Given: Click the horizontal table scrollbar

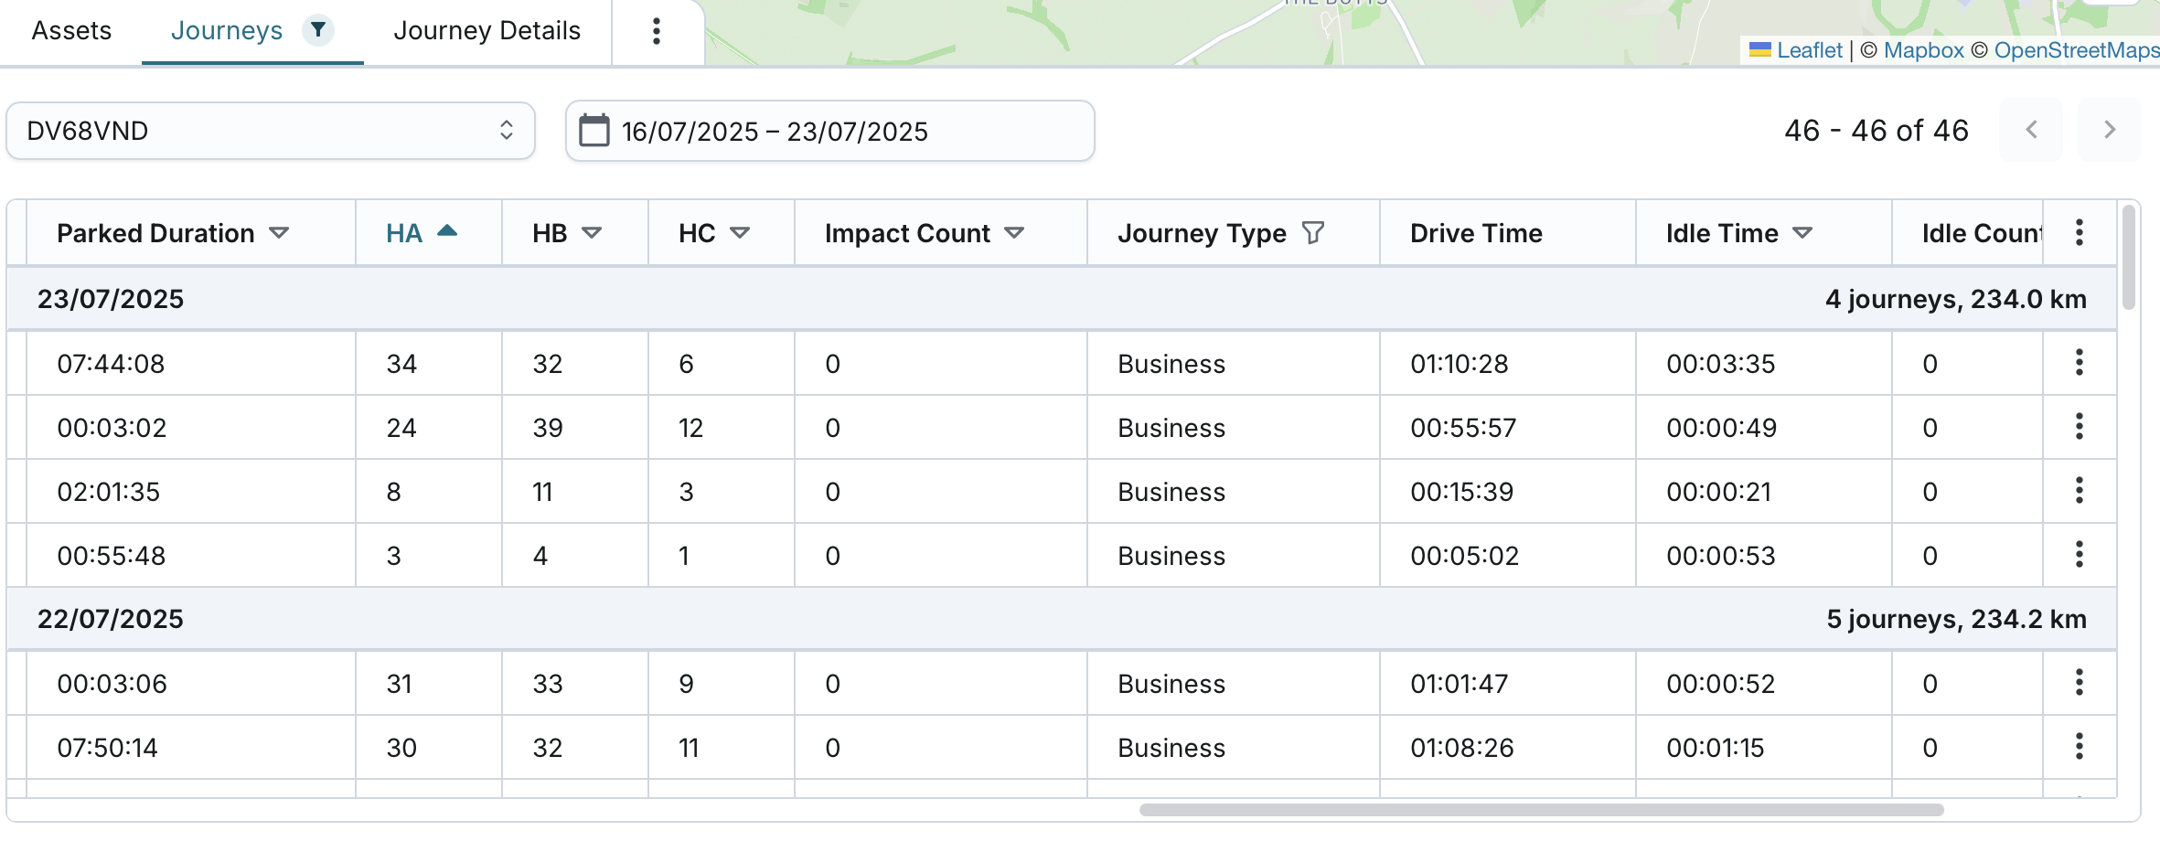Looking at the screenshot, I should [1541, 810].
